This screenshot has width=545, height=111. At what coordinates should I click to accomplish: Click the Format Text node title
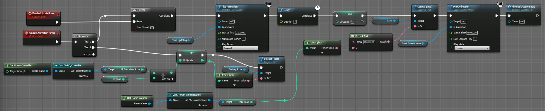(361, 36)
